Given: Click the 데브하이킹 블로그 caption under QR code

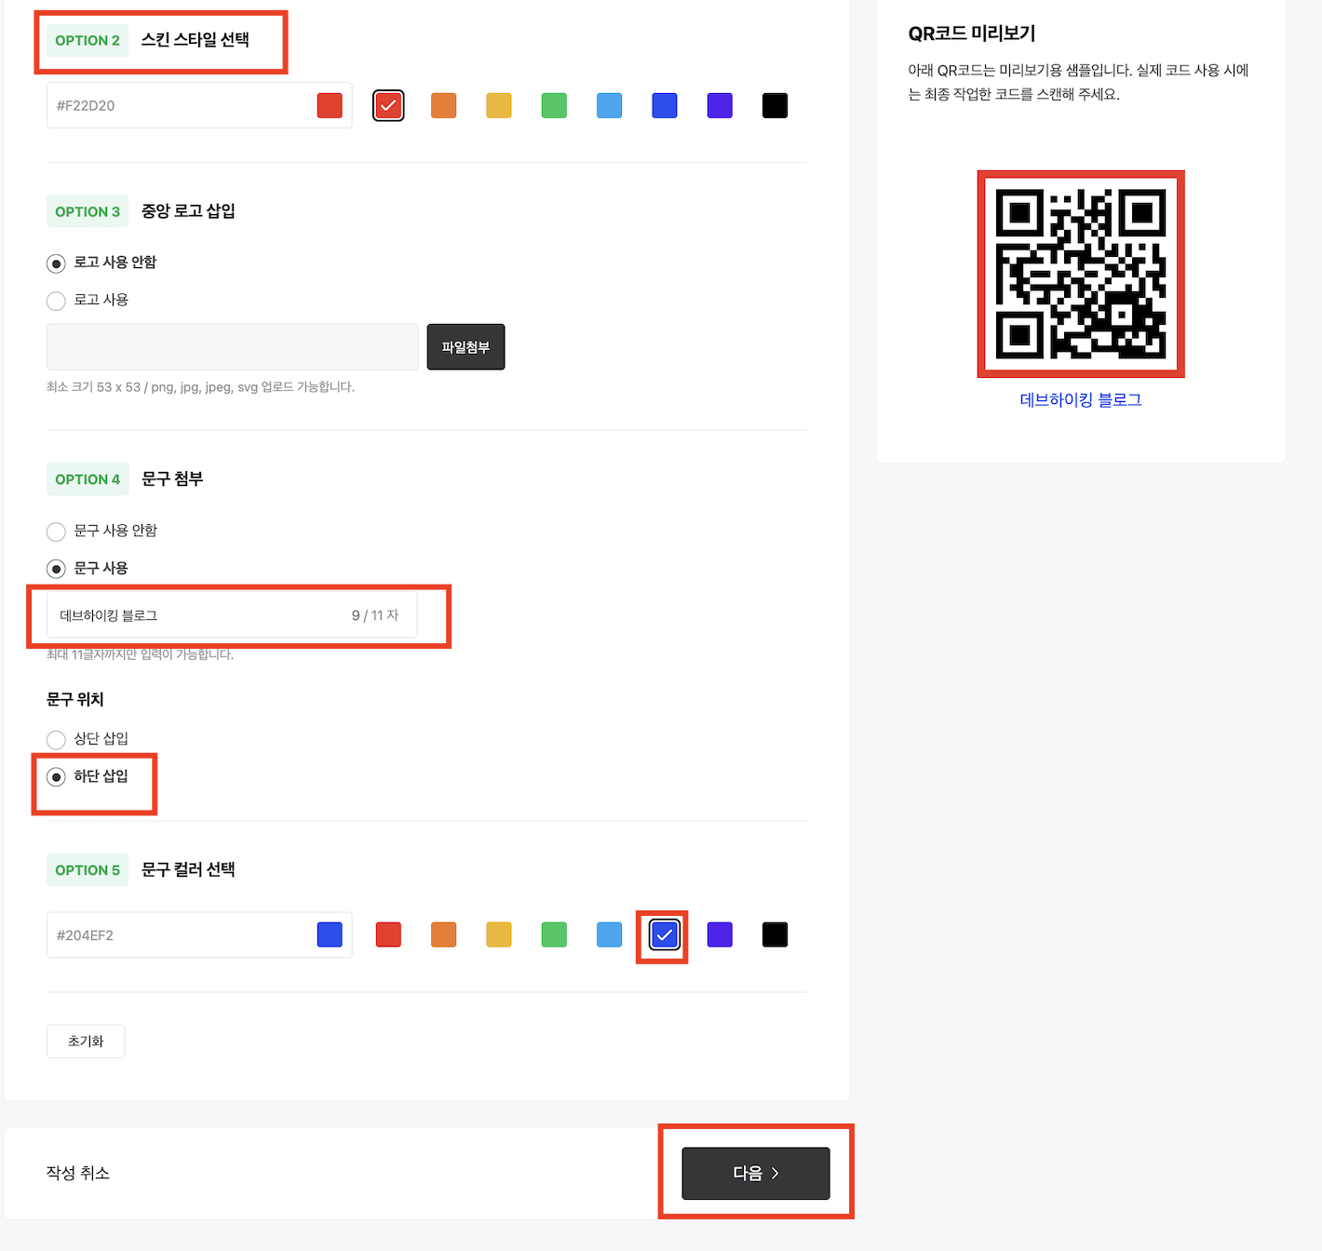Looking at the screenshot, I should coord(1081,400).
